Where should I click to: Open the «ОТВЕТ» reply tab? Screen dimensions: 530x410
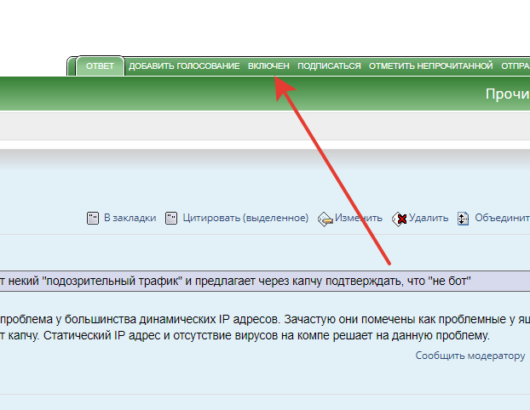(100, 66)
